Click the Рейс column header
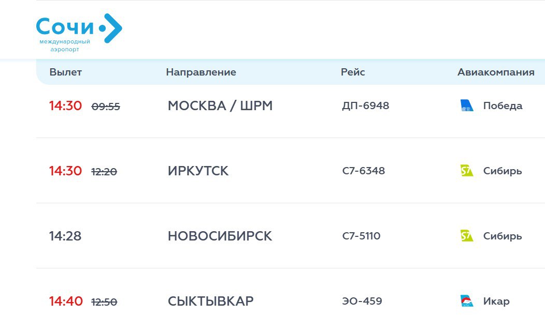Screen dimensions: 545x316 (353, 72)
